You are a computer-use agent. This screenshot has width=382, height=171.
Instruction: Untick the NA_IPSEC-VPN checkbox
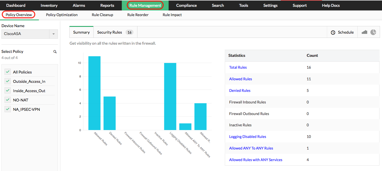pos(8,109)
